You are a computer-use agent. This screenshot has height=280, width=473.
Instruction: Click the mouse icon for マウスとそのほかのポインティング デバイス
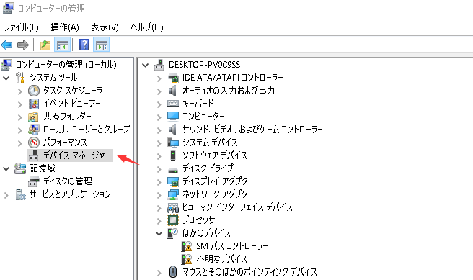click(173, 272)
